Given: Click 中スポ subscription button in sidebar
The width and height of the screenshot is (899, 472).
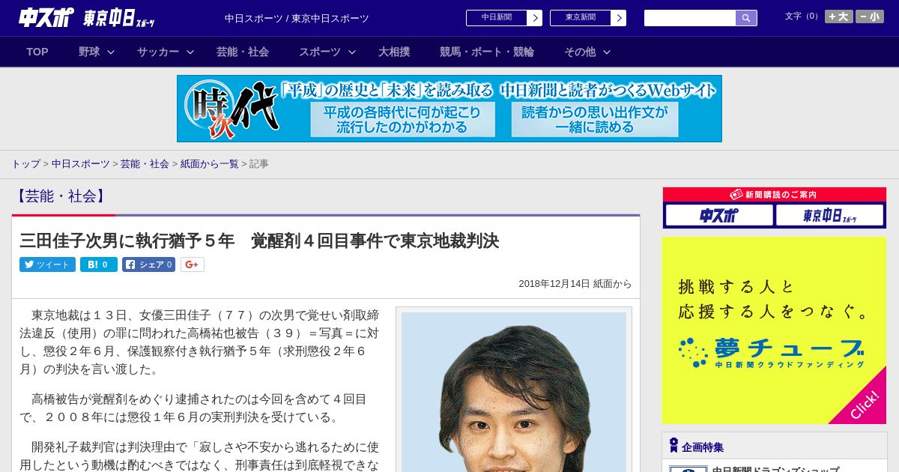Looking at the screenshot, I should point(718,216).
